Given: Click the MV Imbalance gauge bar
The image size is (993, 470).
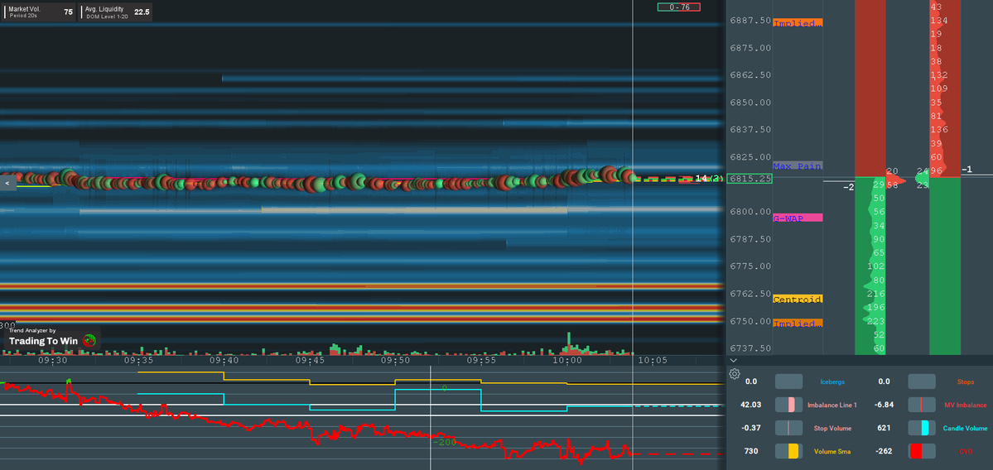Looking at the screenshot, I should pyautogui.click(x=922, y=405).
